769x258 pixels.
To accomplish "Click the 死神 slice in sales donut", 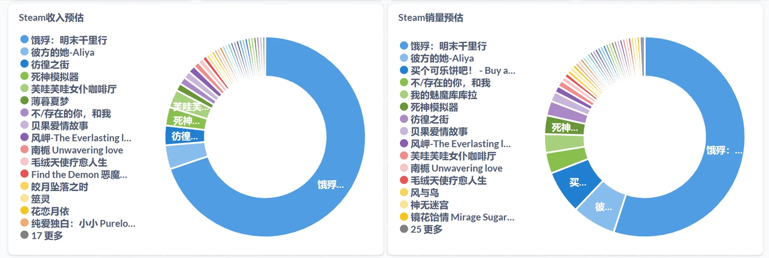I will [x=564, y=128].
